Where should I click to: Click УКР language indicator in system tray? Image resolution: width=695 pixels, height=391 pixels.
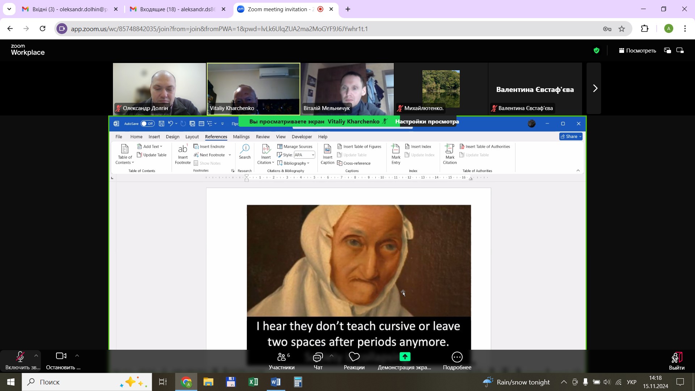631,382
